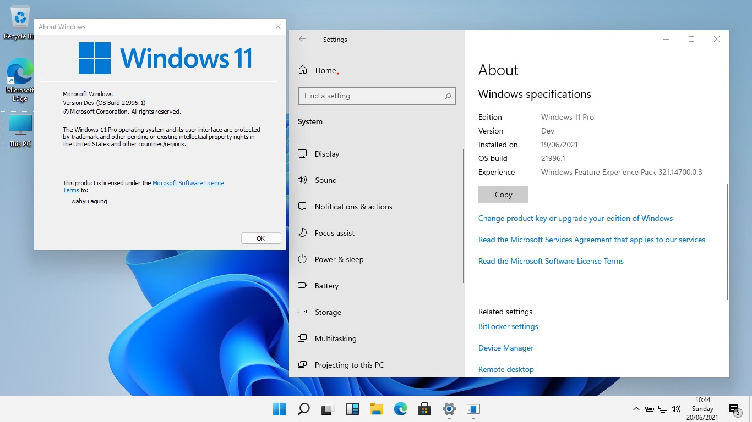
Task: Show hidden icons with the tray chevron
Action: (636, 409)
